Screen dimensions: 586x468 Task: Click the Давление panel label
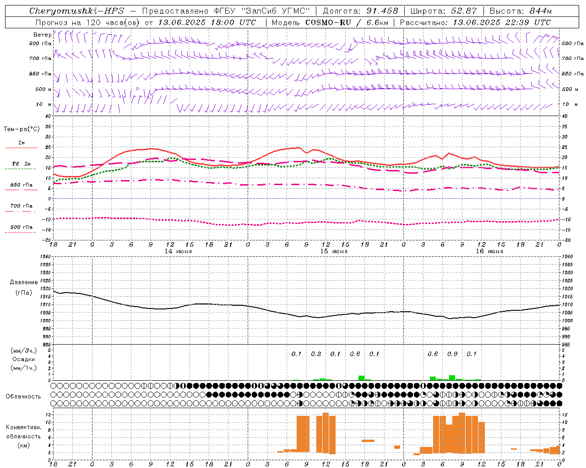pyautogui.click(x=24, y=282)
